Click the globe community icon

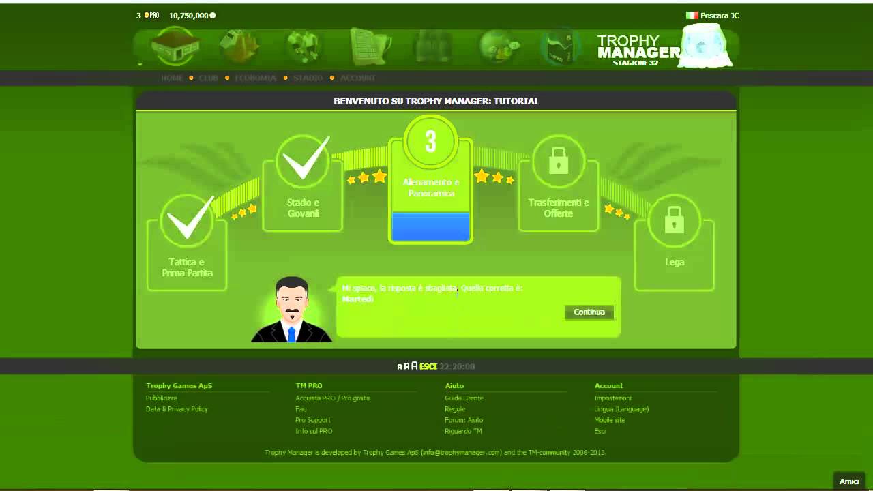coord(499,46)
